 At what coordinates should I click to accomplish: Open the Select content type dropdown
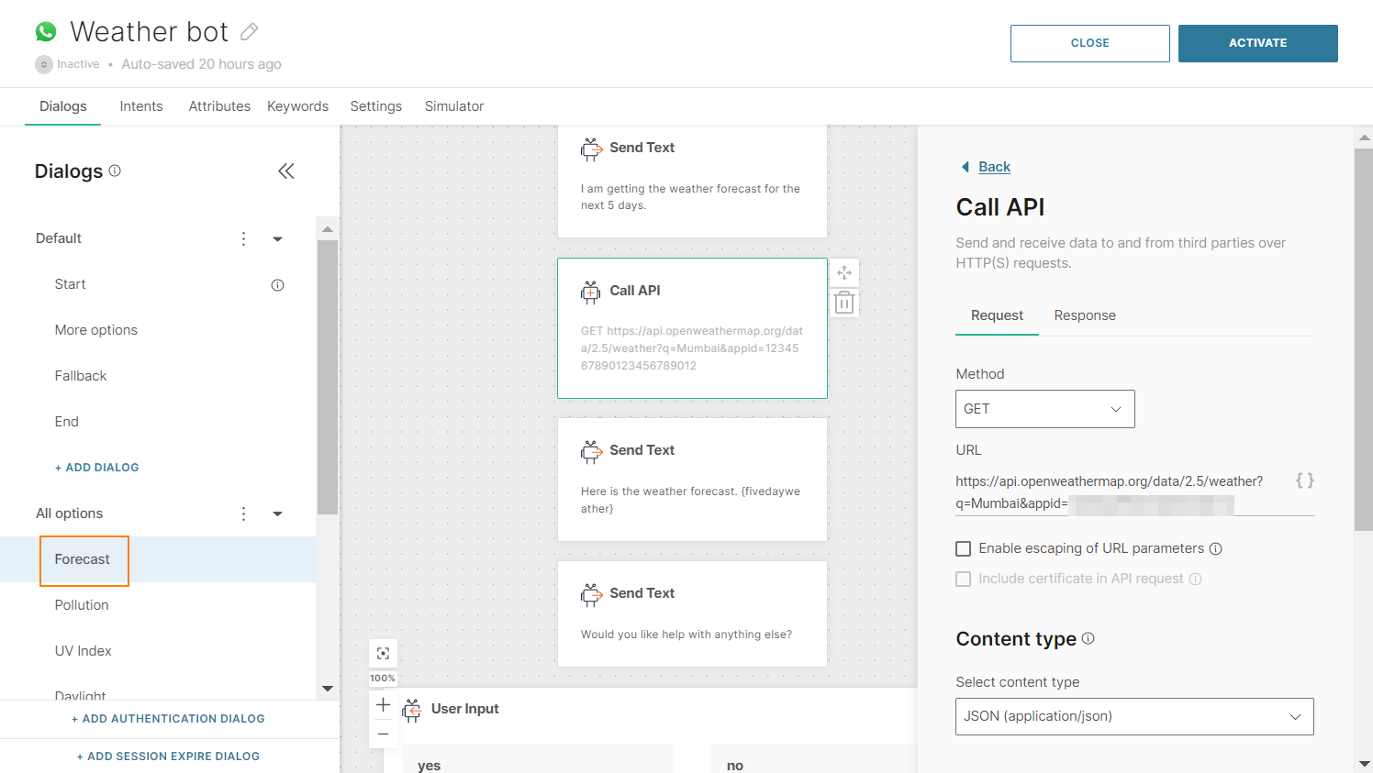[x=1133, y=716]
